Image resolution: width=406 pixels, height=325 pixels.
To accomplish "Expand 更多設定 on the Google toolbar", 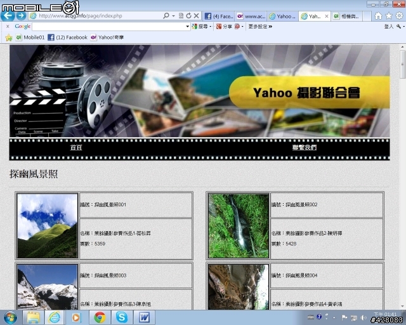I will coord(260,27).
